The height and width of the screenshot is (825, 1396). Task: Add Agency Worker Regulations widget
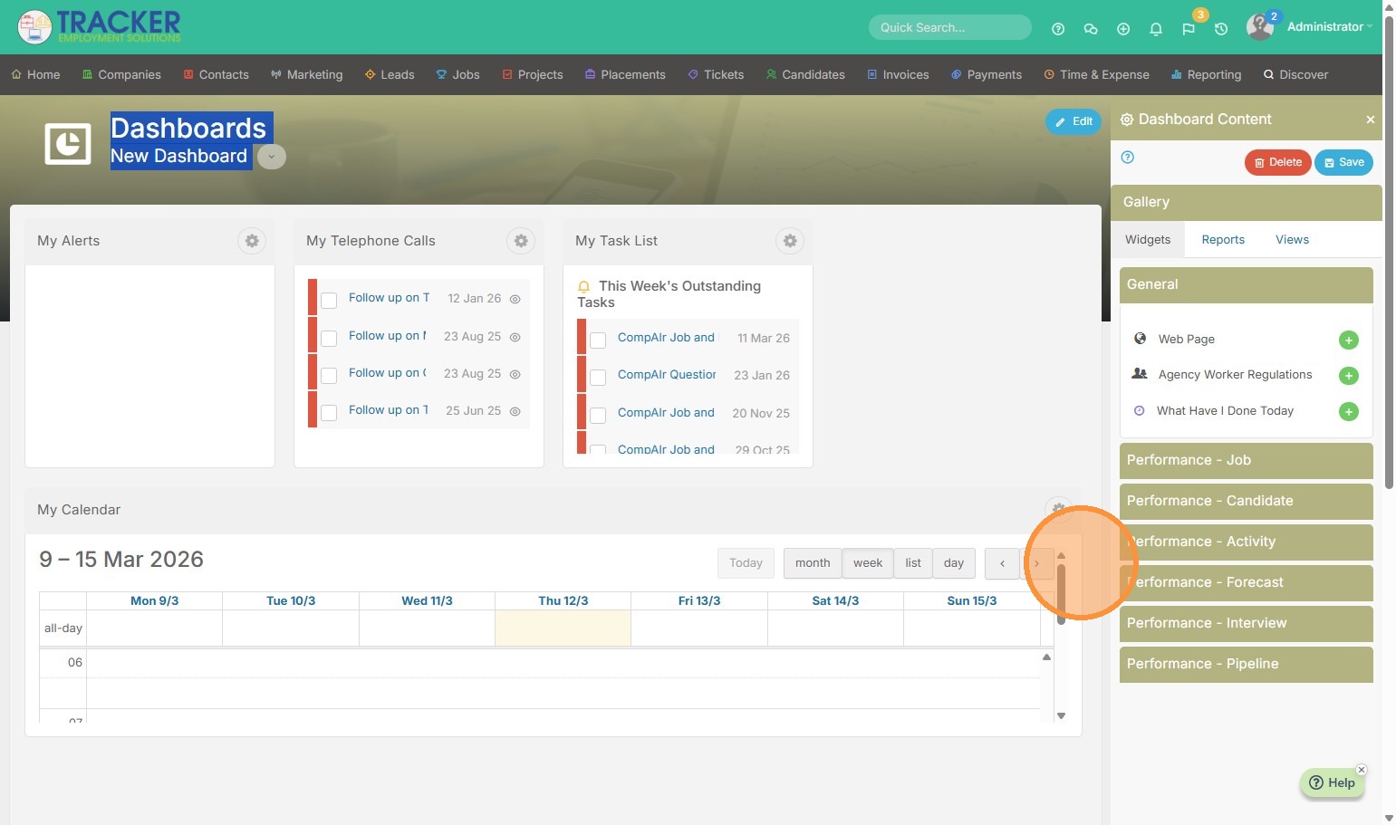coord(1349,376)
